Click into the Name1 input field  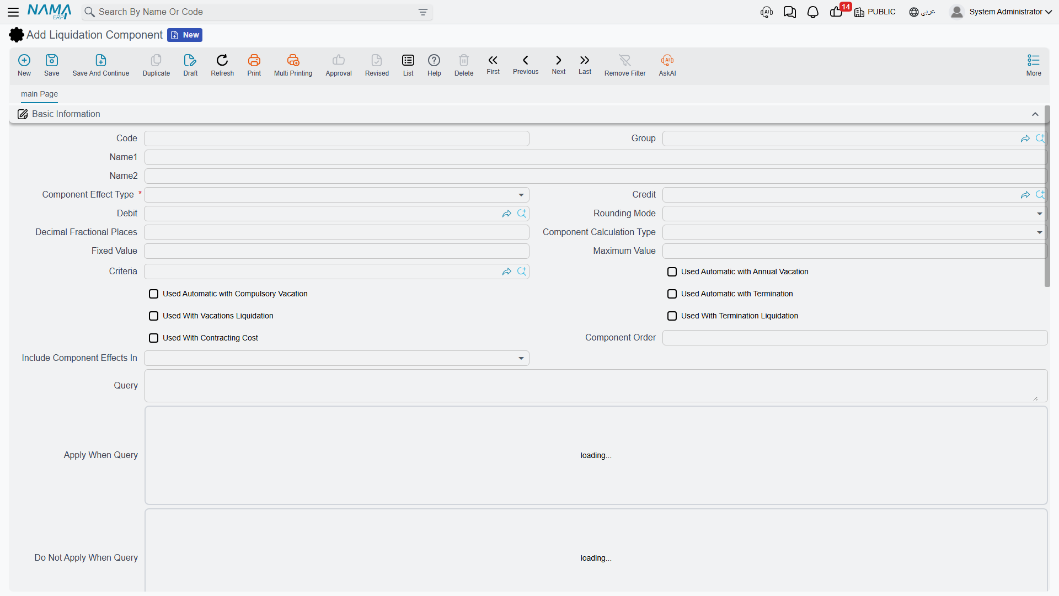click(595, 157)
